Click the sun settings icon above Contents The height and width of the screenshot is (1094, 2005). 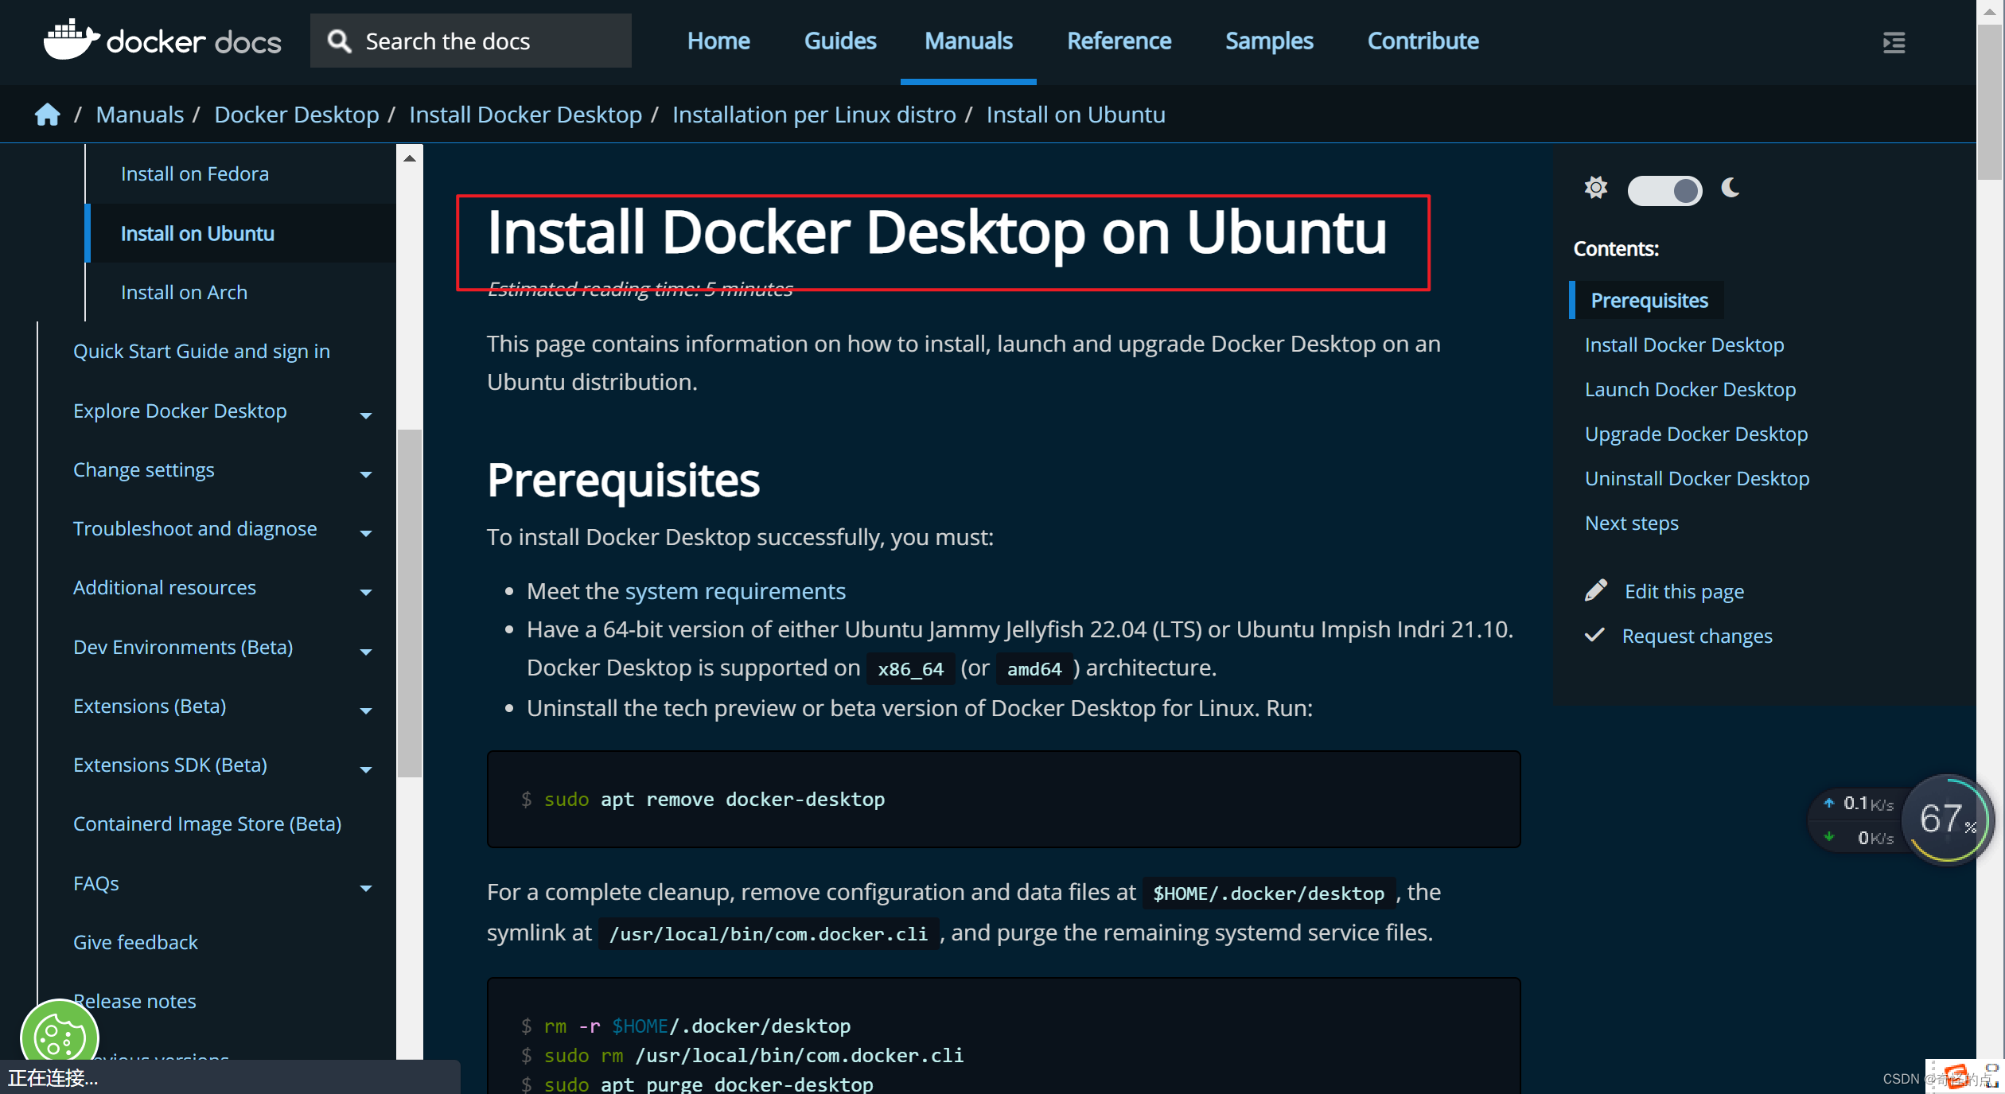coord(1594,188)
